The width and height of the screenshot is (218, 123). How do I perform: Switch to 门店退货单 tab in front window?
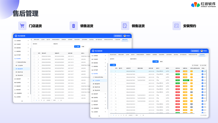[x=202, y=55]
